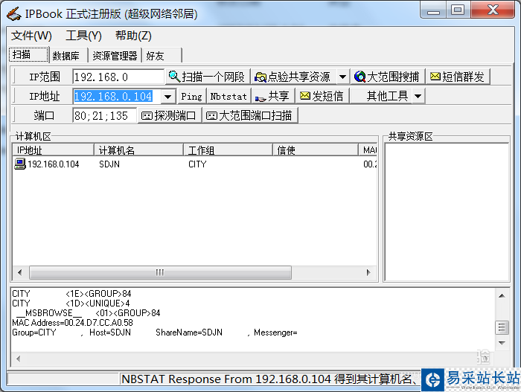The height and width of the screenshot is (392, 521).
Task: Click the __MSBROWSE__ log line
Action: pyautogui.click(x=88, y=313)
